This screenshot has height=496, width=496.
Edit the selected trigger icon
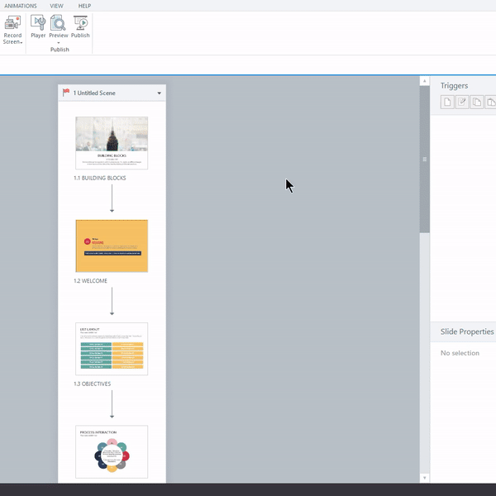462,102
